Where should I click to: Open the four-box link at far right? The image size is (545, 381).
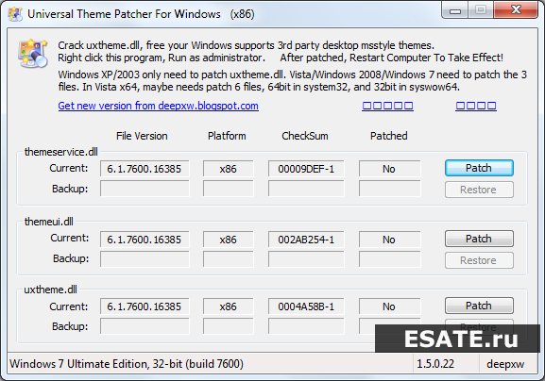click(476, 106)
